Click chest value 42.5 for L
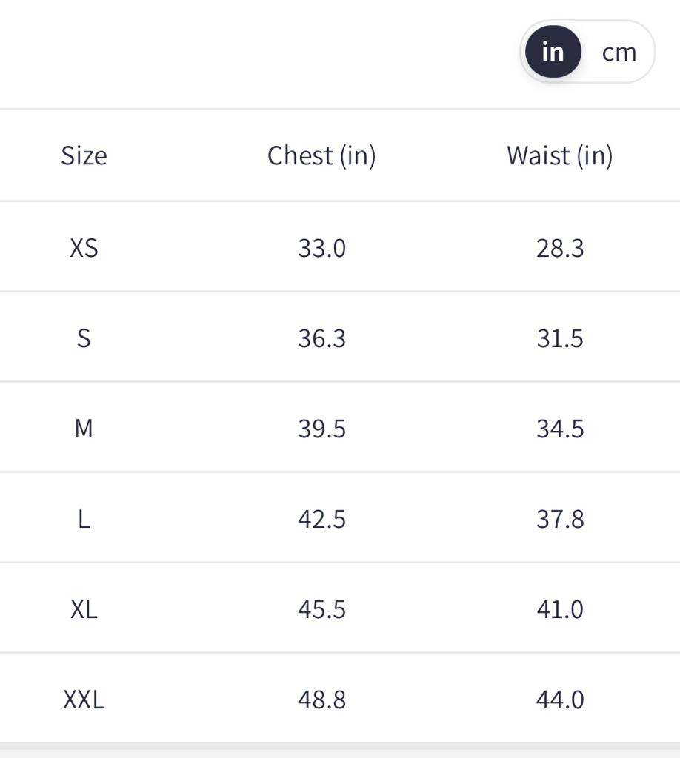The image size is (680, 758). click(321, 519)
